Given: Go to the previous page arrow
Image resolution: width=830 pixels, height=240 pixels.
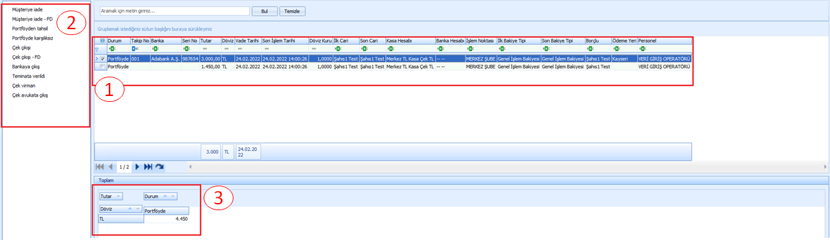Looking at the screenshot, I should coord(110,167).
